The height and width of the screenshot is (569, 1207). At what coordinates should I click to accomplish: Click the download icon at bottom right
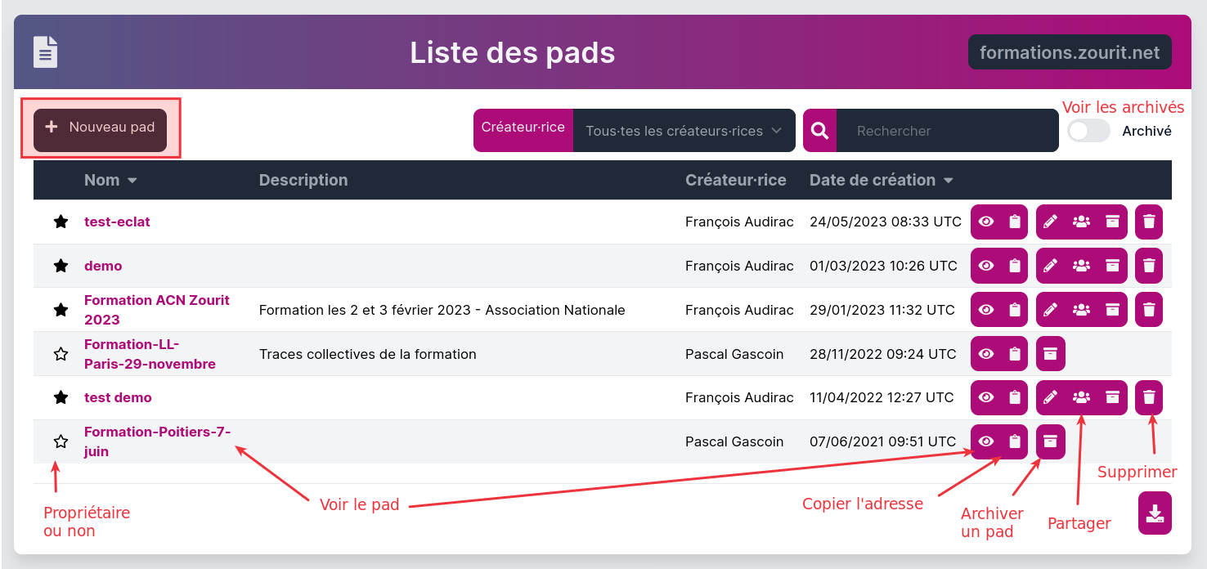tap(1155, 513)
